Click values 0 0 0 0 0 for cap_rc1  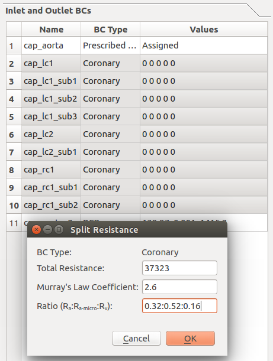[x=204, y=170]
